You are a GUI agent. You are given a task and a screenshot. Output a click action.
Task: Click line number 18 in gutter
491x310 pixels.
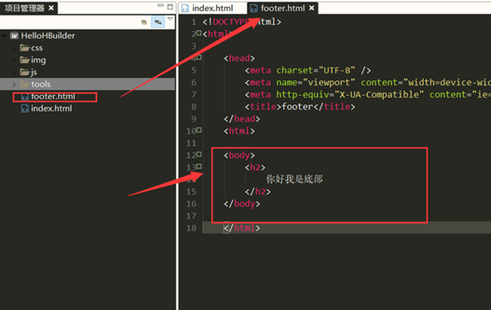click(x=191, y=228)
